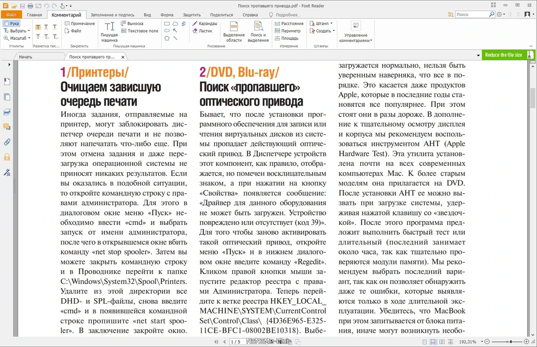This screenshot has height=347, width=537.
Task: Open the attachments paperclip panel
Action: tap(7, 142)
